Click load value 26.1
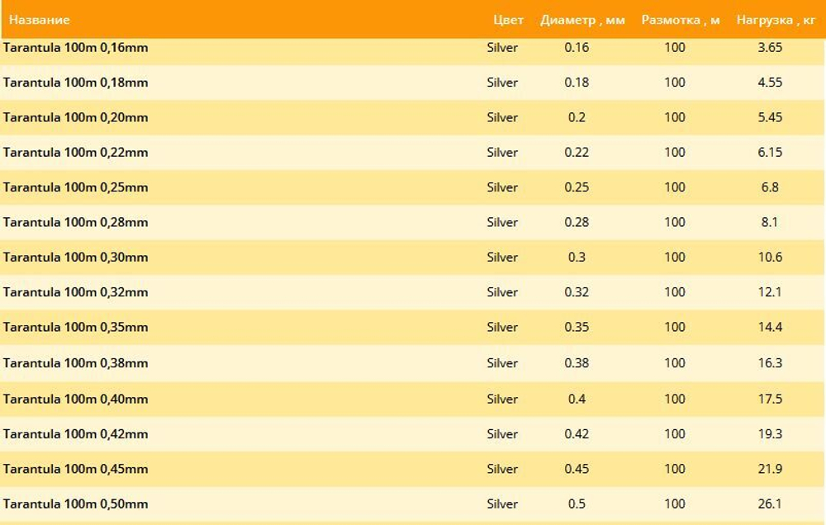826x525 pixels. coord(770,504)
